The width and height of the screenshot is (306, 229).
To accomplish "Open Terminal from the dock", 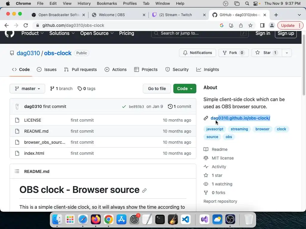I will 160,220.
